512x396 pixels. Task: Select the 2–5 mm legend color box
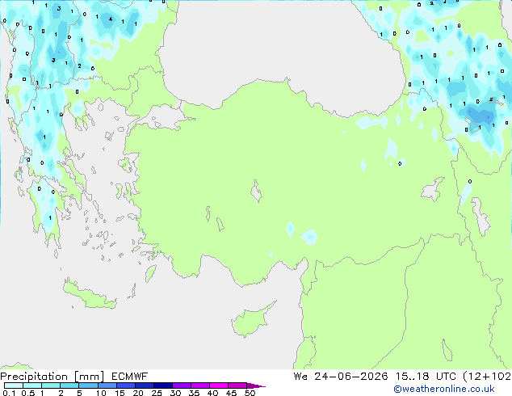tap(69, 385)
